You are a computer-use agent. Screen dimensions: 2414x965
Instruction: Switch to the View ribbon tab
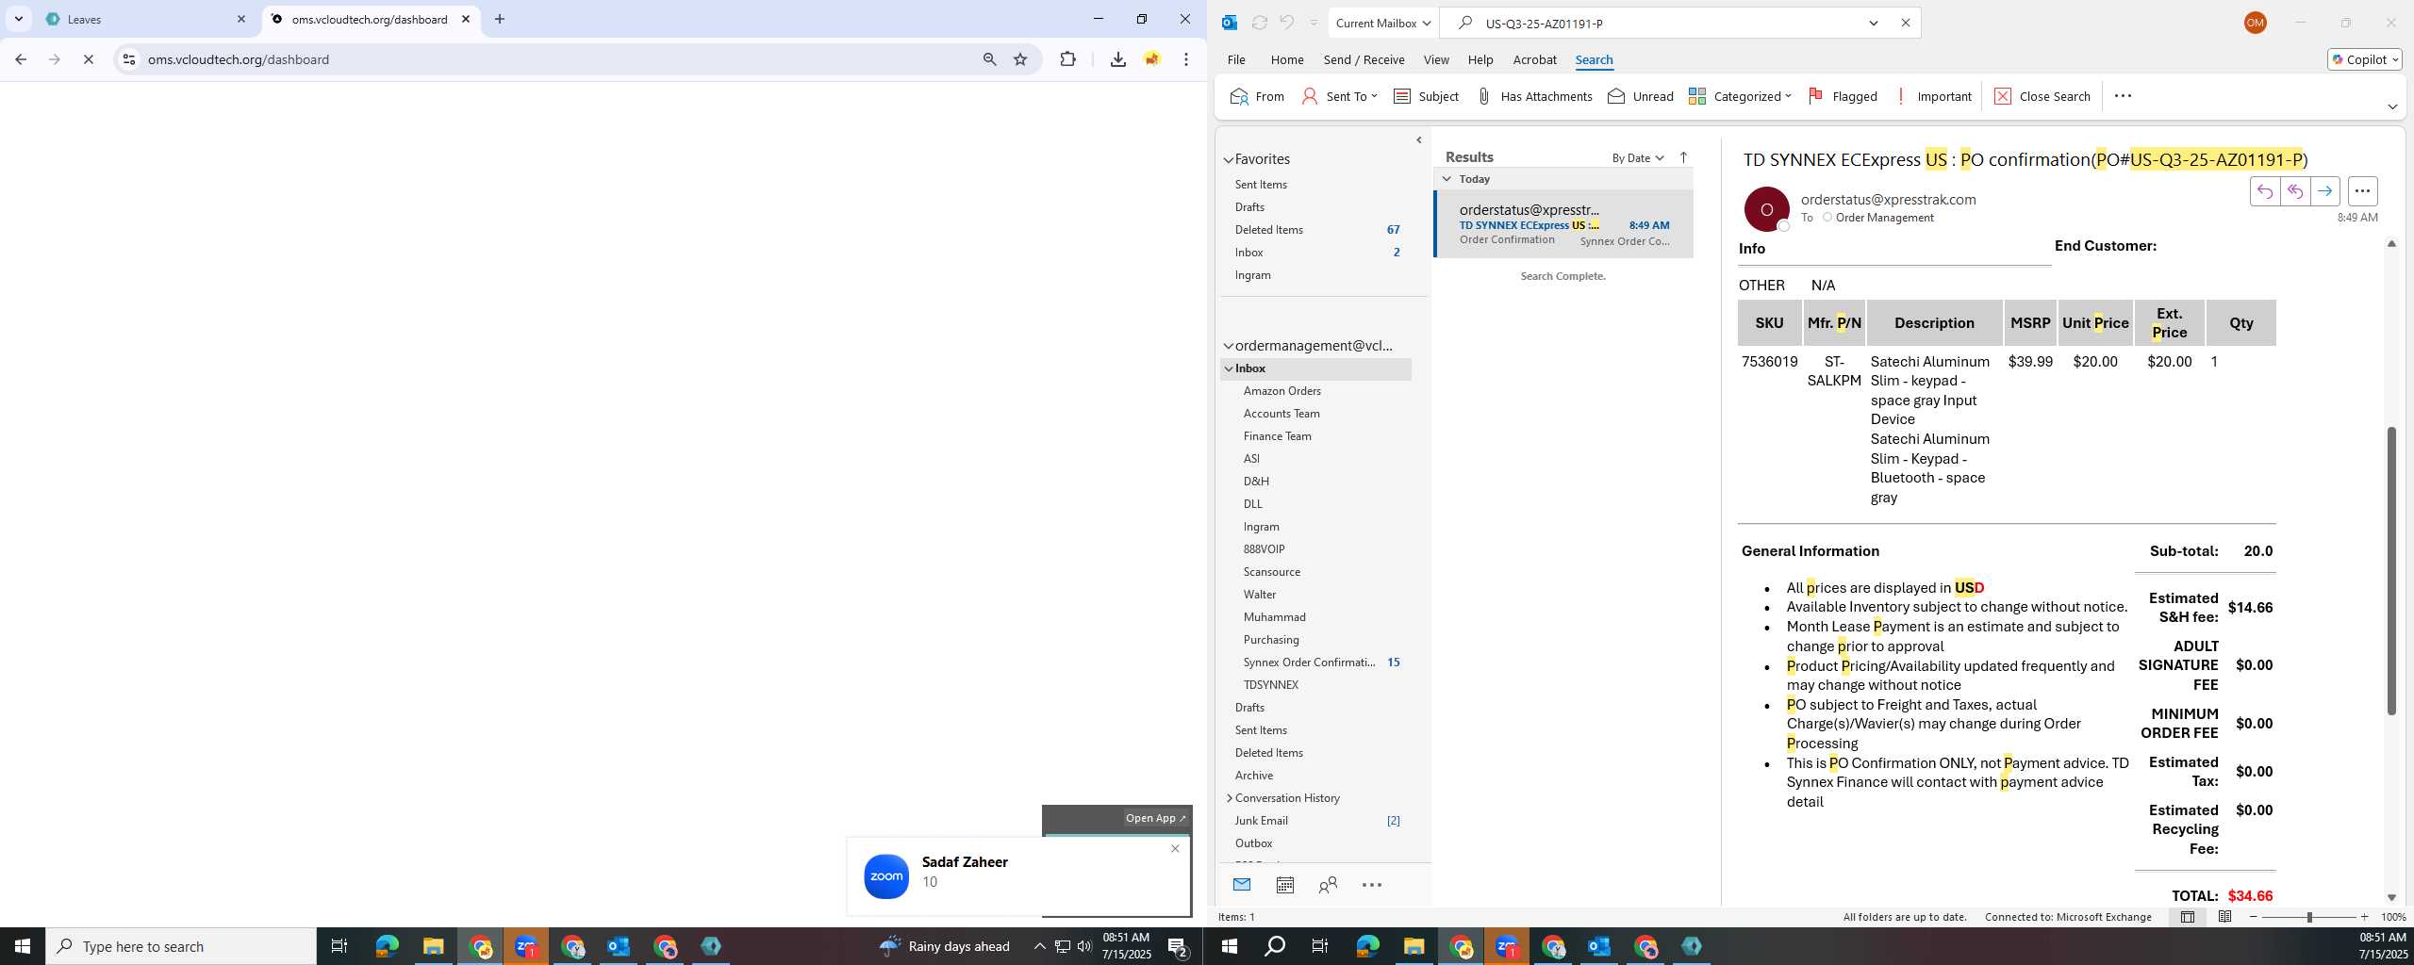point(1435,59)
